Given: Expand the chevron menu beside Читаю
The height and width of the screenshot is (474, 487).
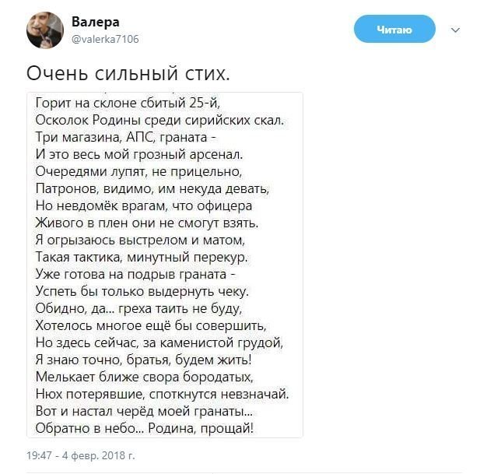Looking at the screenshot, I should point(455,30).
